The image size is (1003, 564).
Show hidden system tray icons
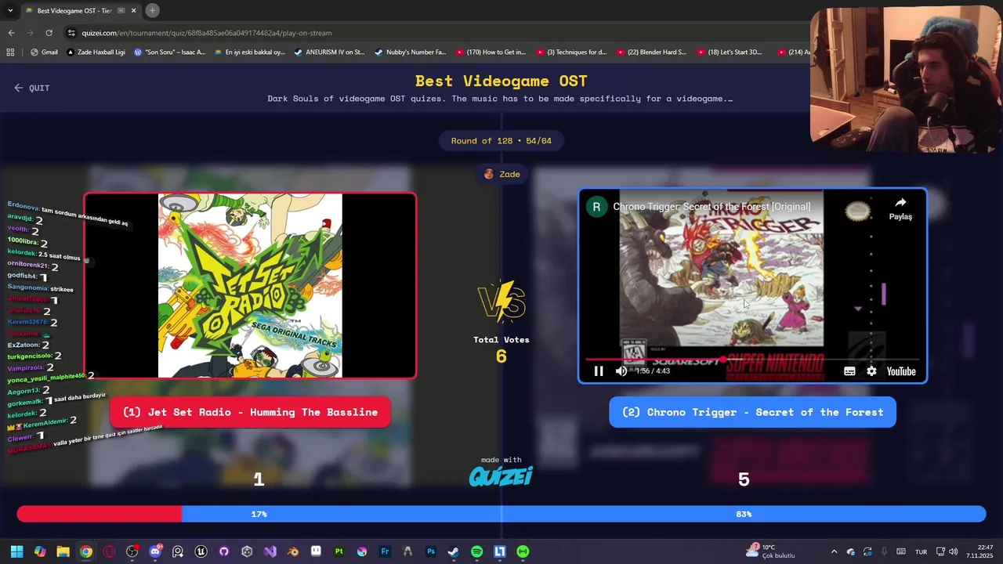coord(834,551)
